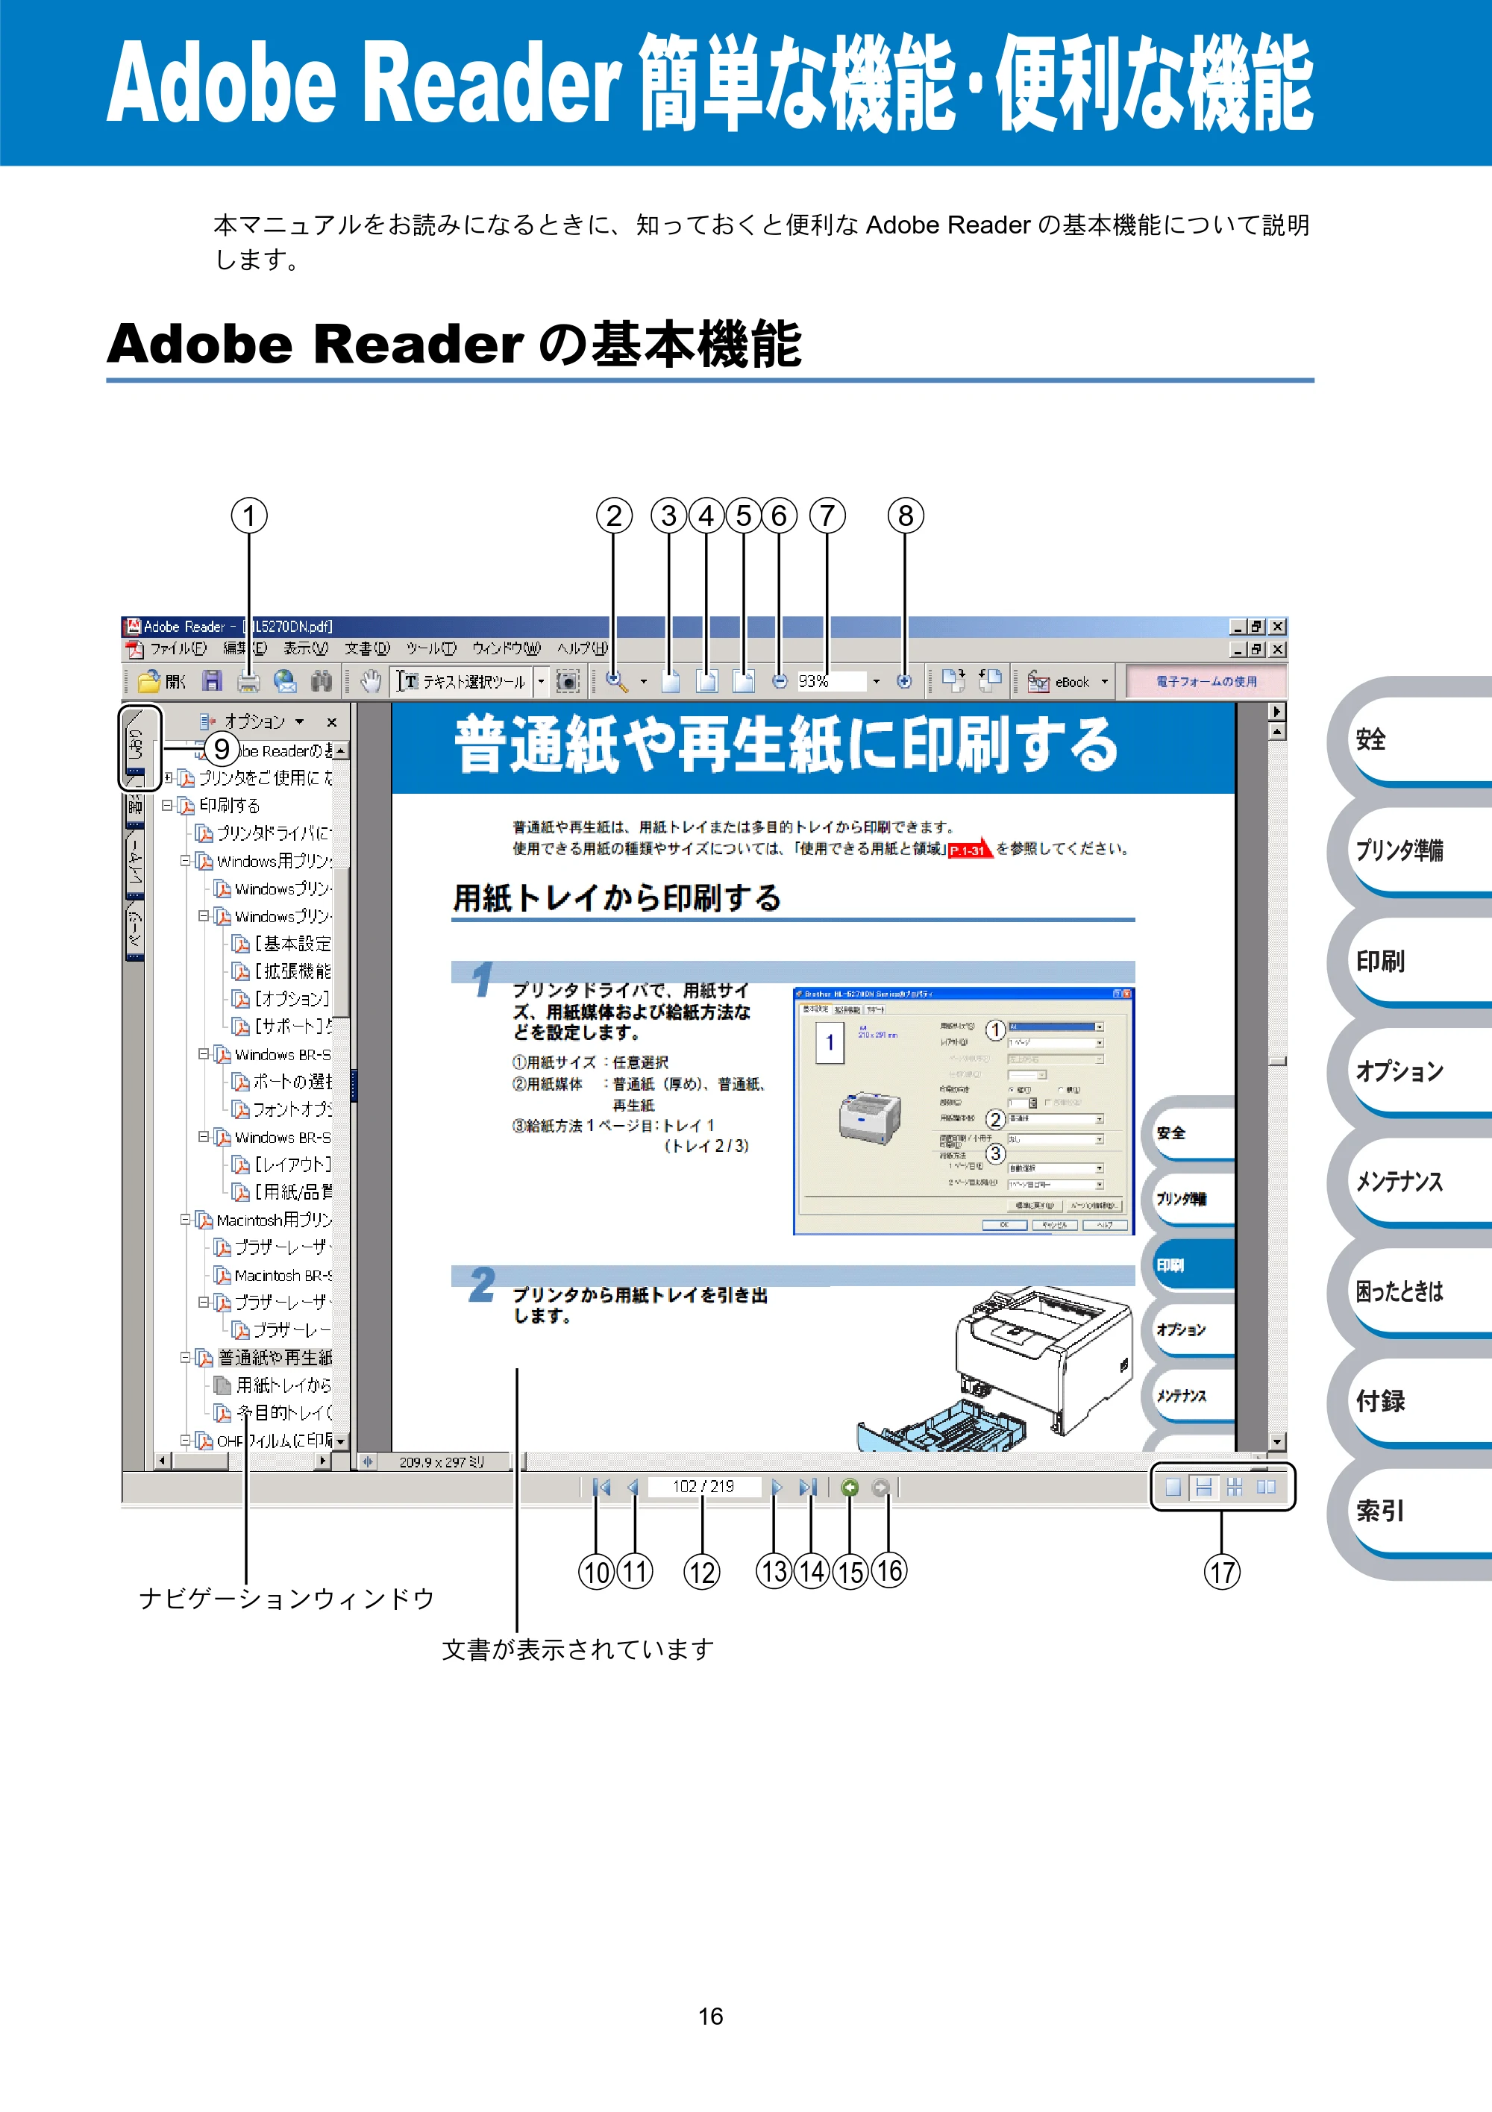Switch to Single Page layout
Image resolution: width=1492 pixels, height=2112 pixels.
click(1173, 1488)
